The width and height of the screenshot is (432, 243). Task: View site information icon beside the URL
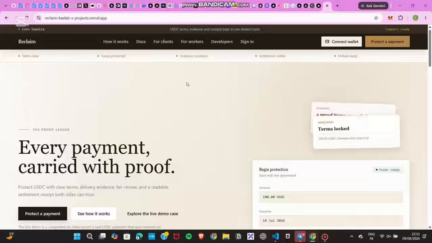point(39,18)
